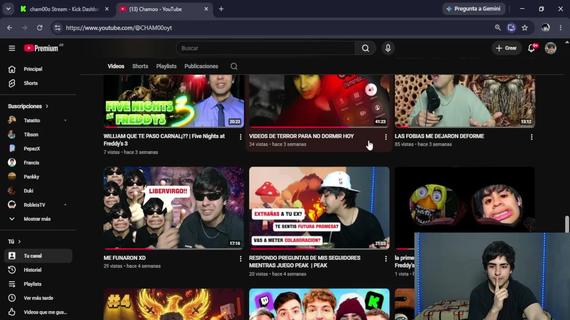Open the RESPONDO PREGUNTAS thumbnail
Screen dimensions: 570x320
(x=319, y=208)
